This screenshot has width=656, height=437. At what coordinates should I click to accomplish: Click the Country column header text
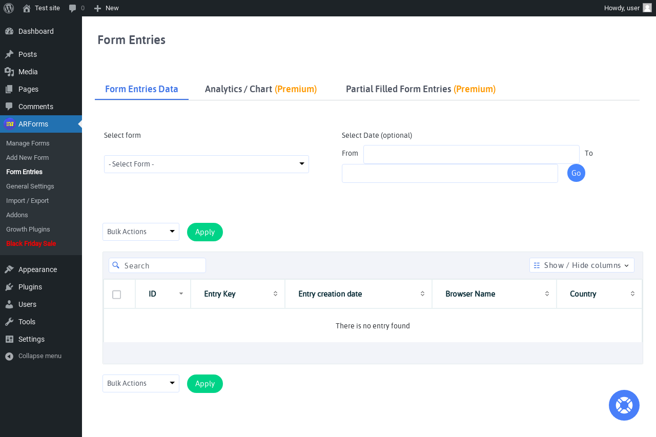583,294
